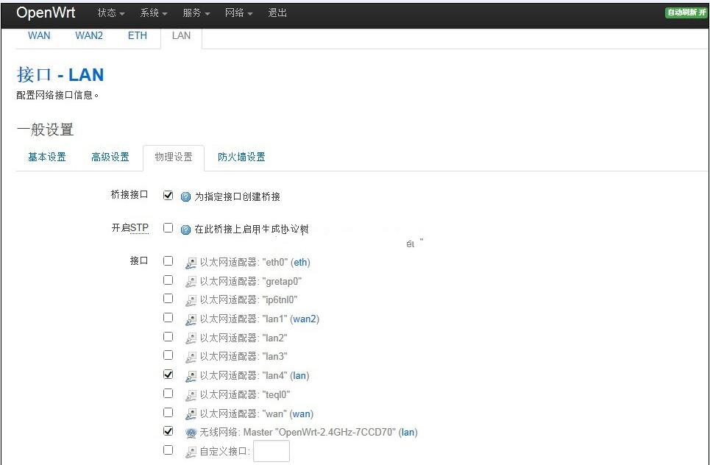This screenshot has height=465, width=710.
Task: Click the adapter icon for the wan interface
Action: pyautogui.click(x=191, y=414)
